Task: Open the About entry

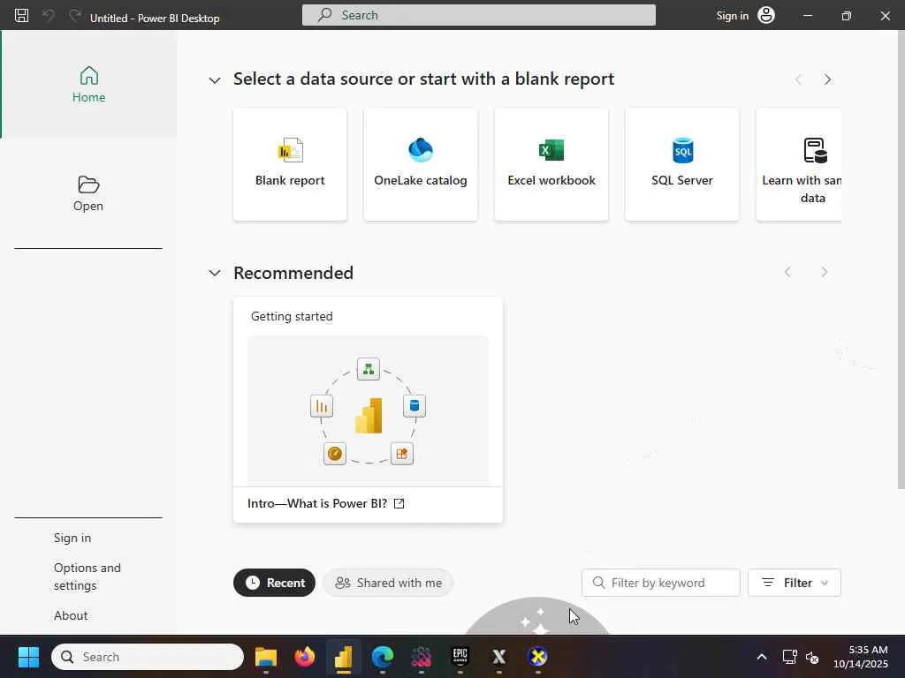Action: coord(71,615)
